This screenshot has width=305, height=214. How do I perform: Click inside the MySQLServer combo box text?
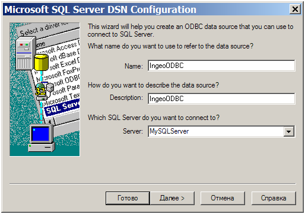[x=215, y=131]
